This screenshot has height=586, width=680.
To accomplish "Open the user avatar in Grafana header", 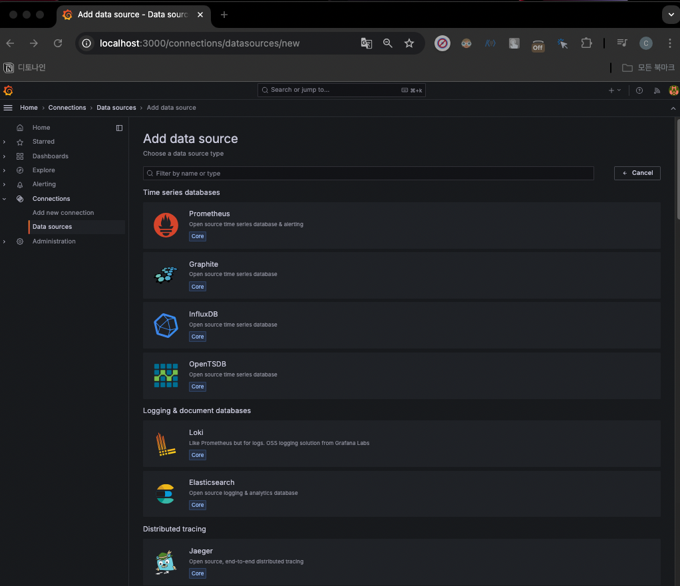I will (x=673, y=90).
